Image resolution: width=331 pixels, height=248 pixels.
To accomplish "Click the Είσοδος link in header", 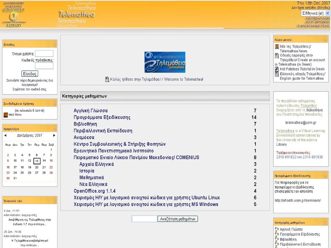I will pyautogui.click(x=323, y=8).
